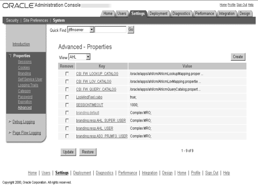Open the Deployment tab
Viewport: 258px width, 193px height.
click(x=158, y=14)
